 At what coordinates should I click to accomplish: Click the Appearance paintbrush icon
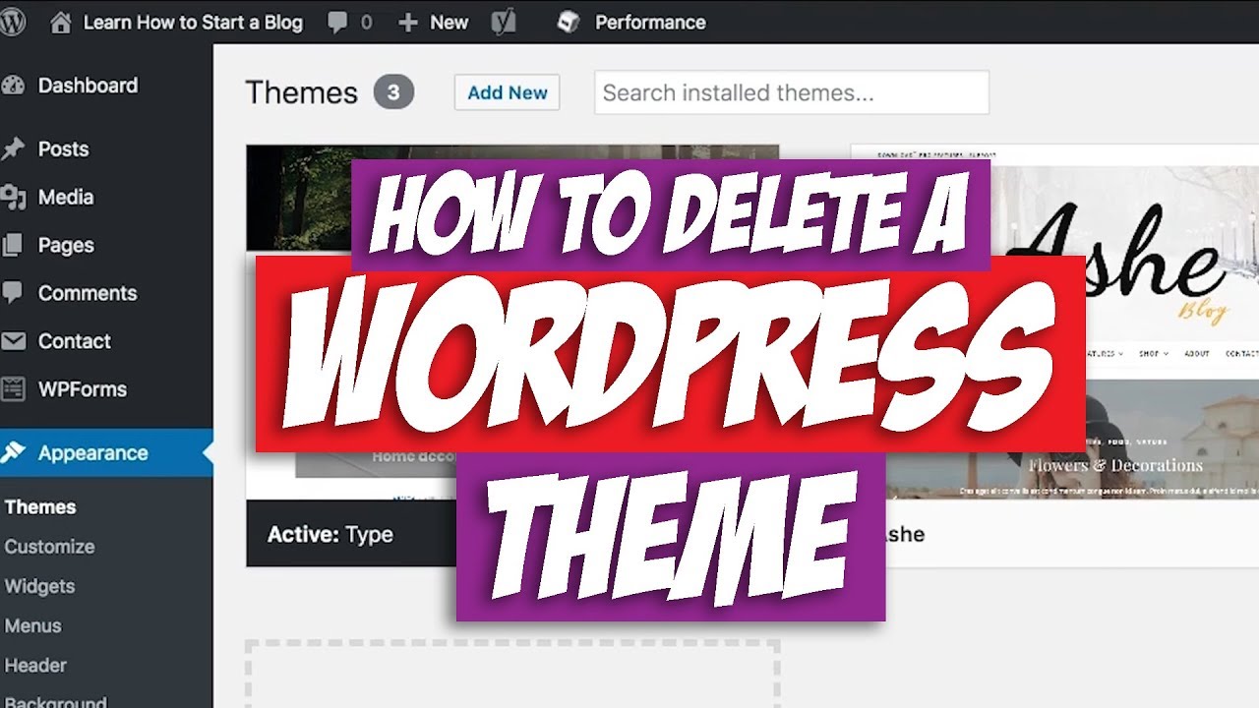(13, 453)
